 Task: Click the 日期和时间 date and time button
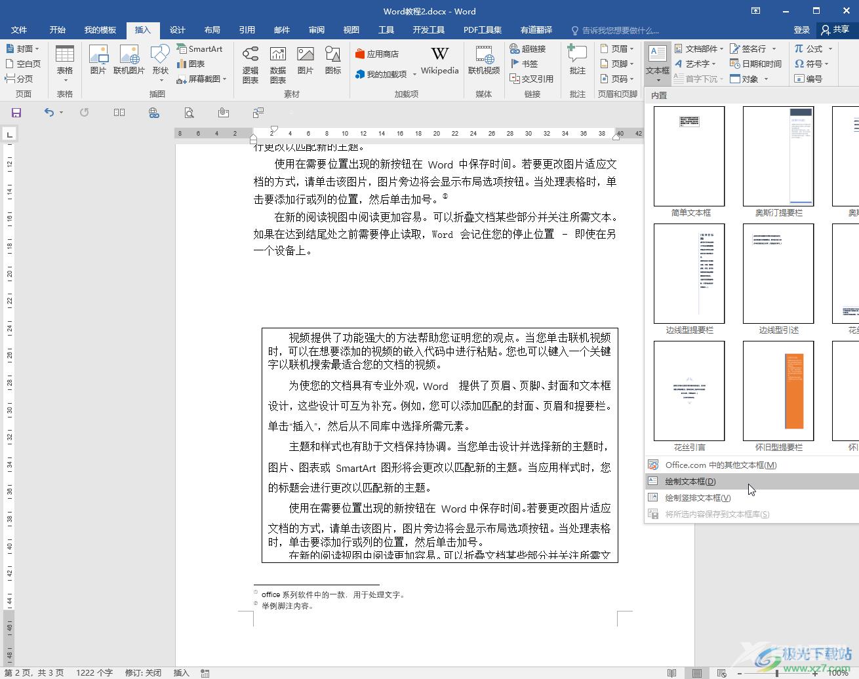756,64
